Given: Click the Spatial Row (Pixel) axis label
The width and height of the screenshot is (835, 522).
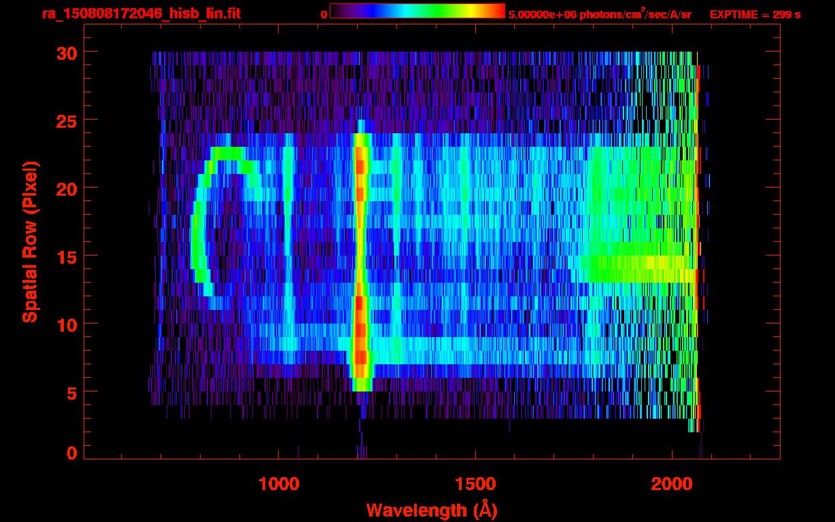Looking at the screenshot, I should coord(31,241).
